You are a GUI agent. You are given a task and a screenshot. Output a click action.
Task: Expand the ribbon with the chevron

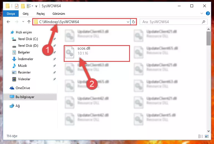201,13
